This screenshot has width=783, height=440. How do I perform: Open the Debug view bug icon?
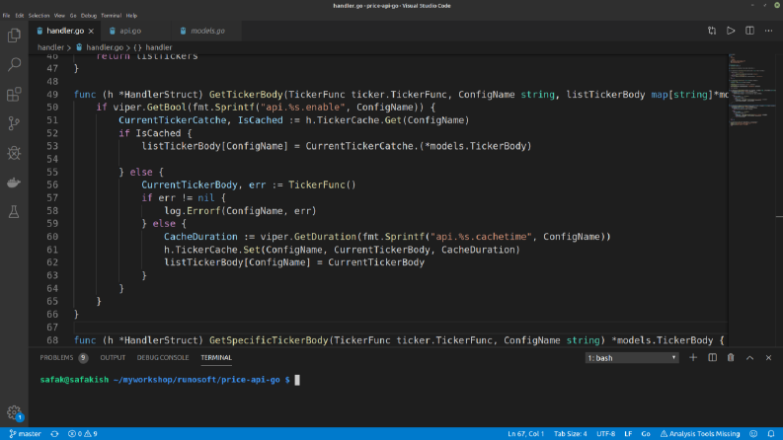click(x=14, y=153)
